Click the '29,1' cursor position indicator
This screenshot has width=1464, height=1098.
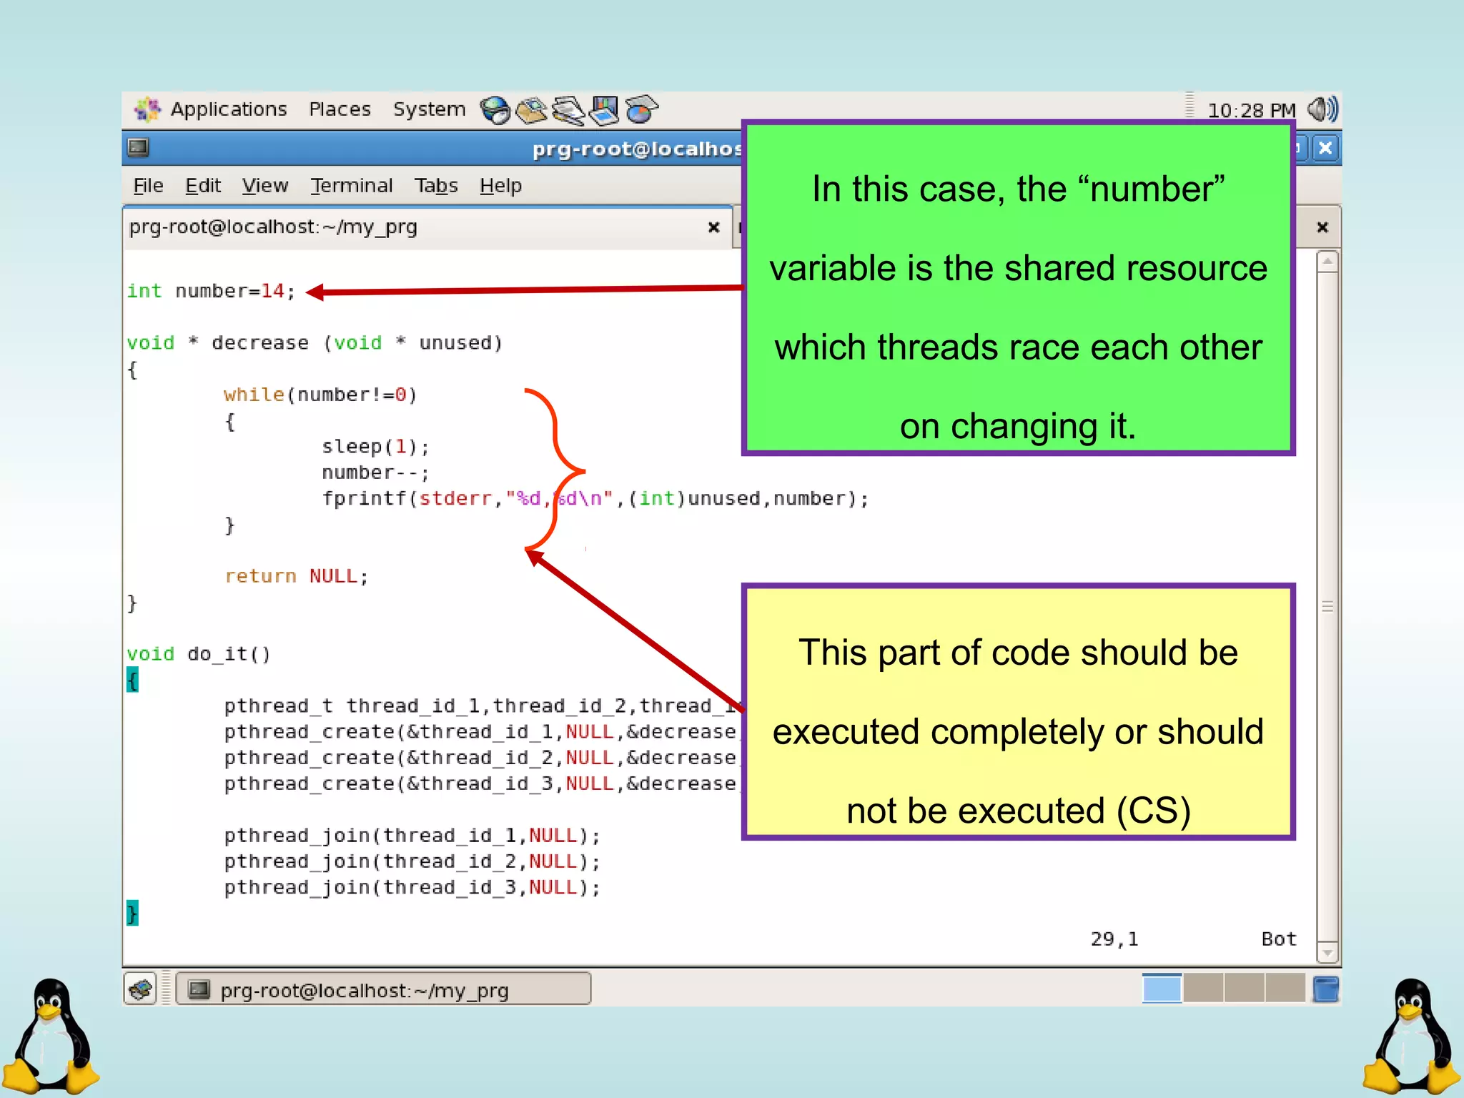click(x=1114, y=939)
